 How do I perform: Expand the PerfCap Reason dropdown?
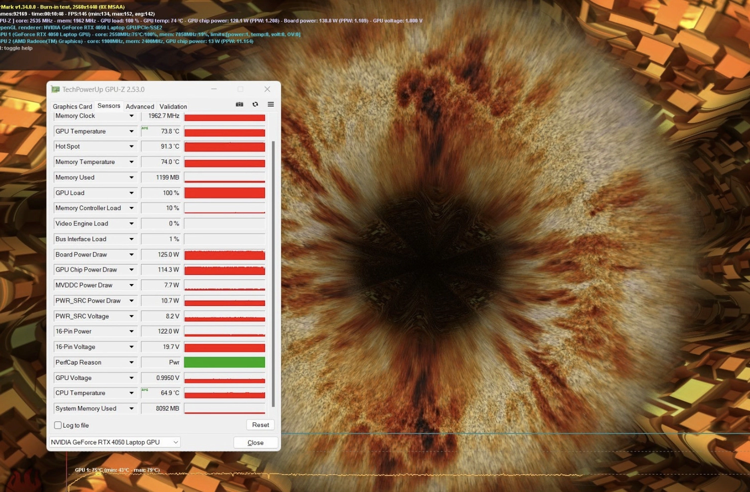click(x=131, y=362)
